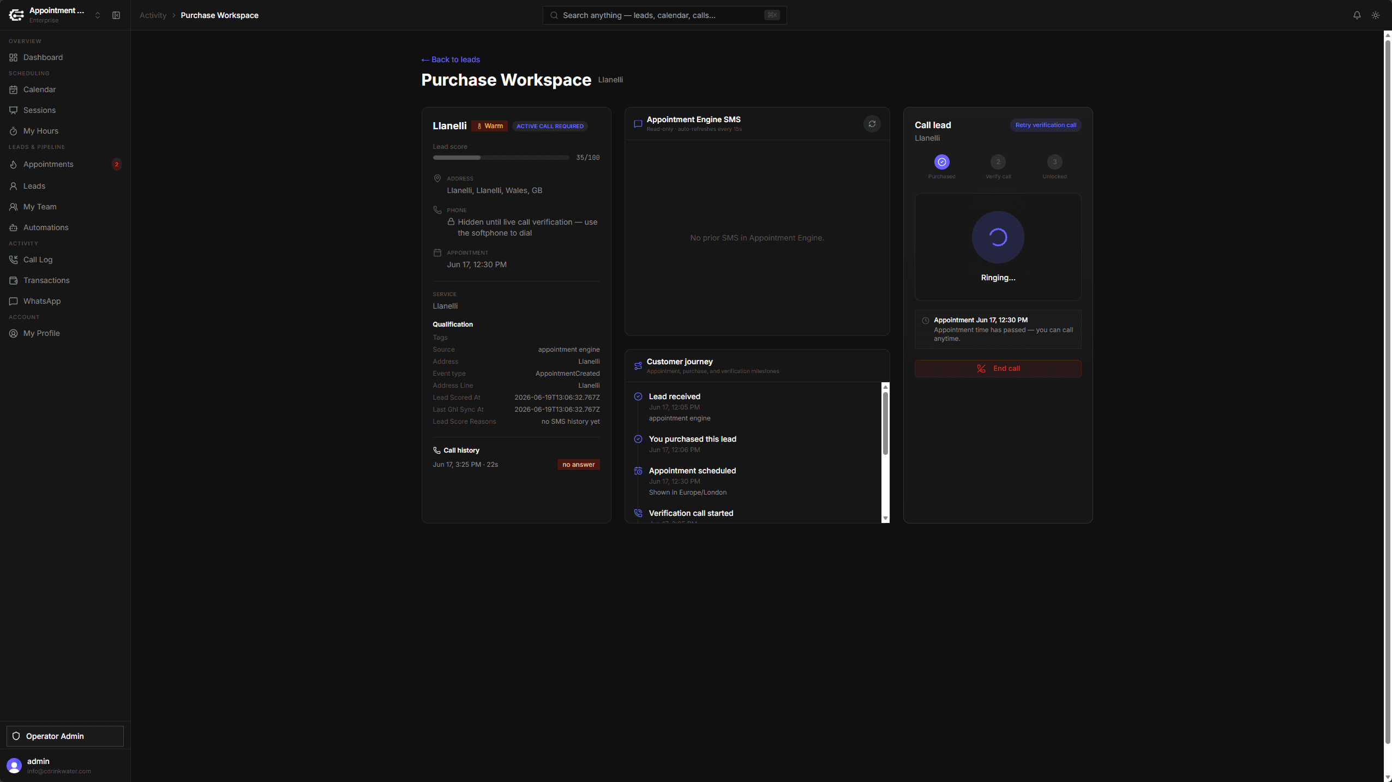
Task: Click the Lead received milestone
Action: pos(674,396)
